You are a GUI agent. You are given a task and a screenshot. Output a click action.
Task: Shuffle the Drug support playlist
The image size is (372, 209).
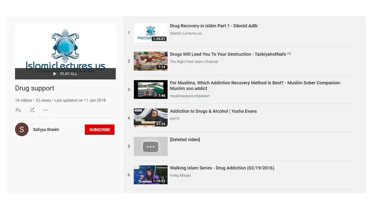tap(32, 110)
